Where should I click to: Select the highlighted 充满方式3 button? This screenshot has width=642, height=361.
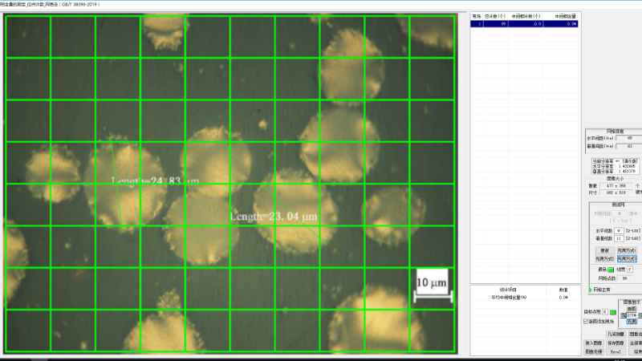pyautogui.click(x=628, y=259)
